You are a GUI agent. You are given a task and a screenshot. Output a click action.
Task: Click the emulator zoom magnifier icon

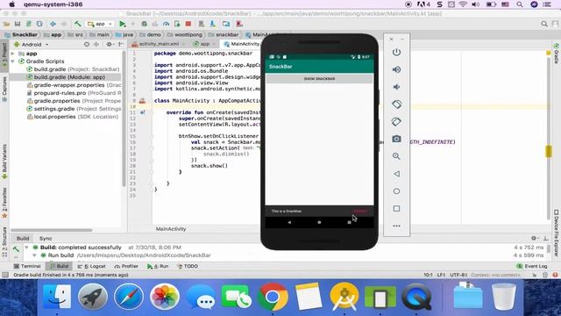[396, 156]
